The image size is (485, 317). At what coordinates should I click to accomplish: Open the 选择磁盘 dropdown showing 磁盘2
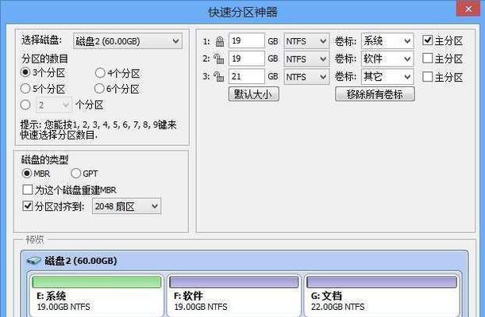128,41
